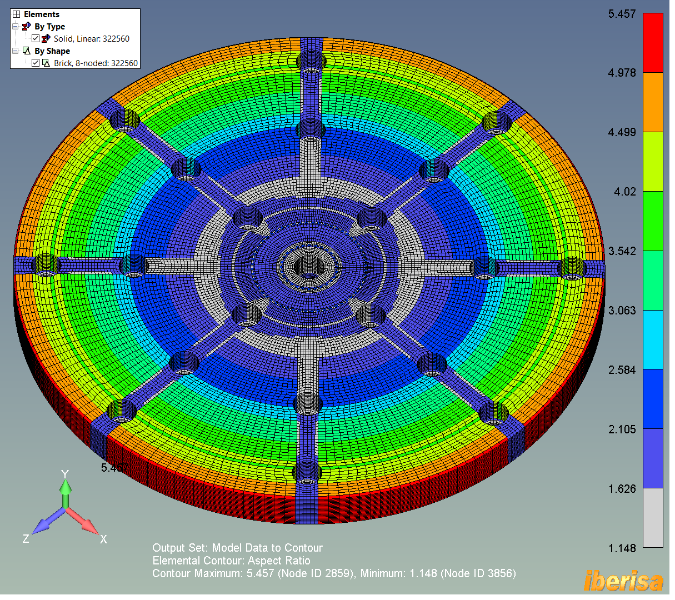Click the 'Elemental Contour: Aspect Ratio' text
Viewport: 675px width, 600px height.
coord(231,561)
